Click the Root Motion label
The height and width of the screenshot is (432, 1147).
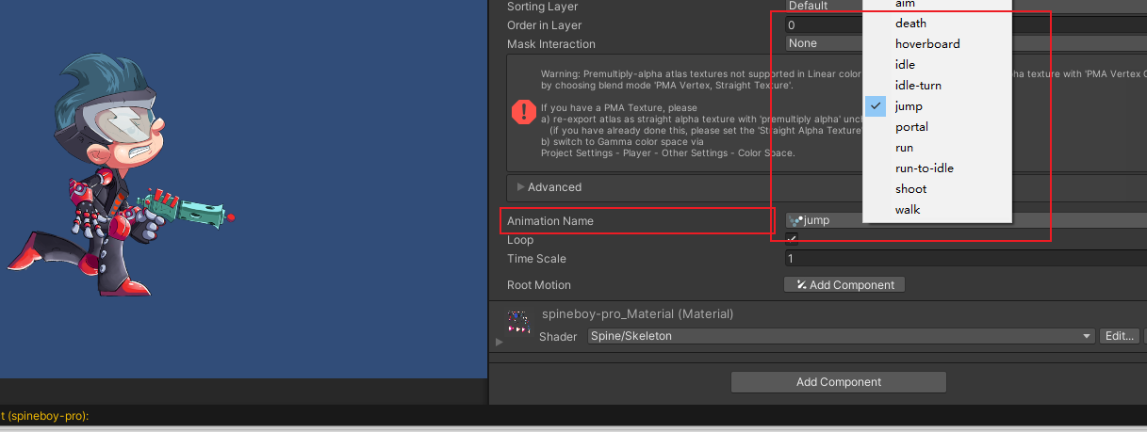[x=539, y=285]
